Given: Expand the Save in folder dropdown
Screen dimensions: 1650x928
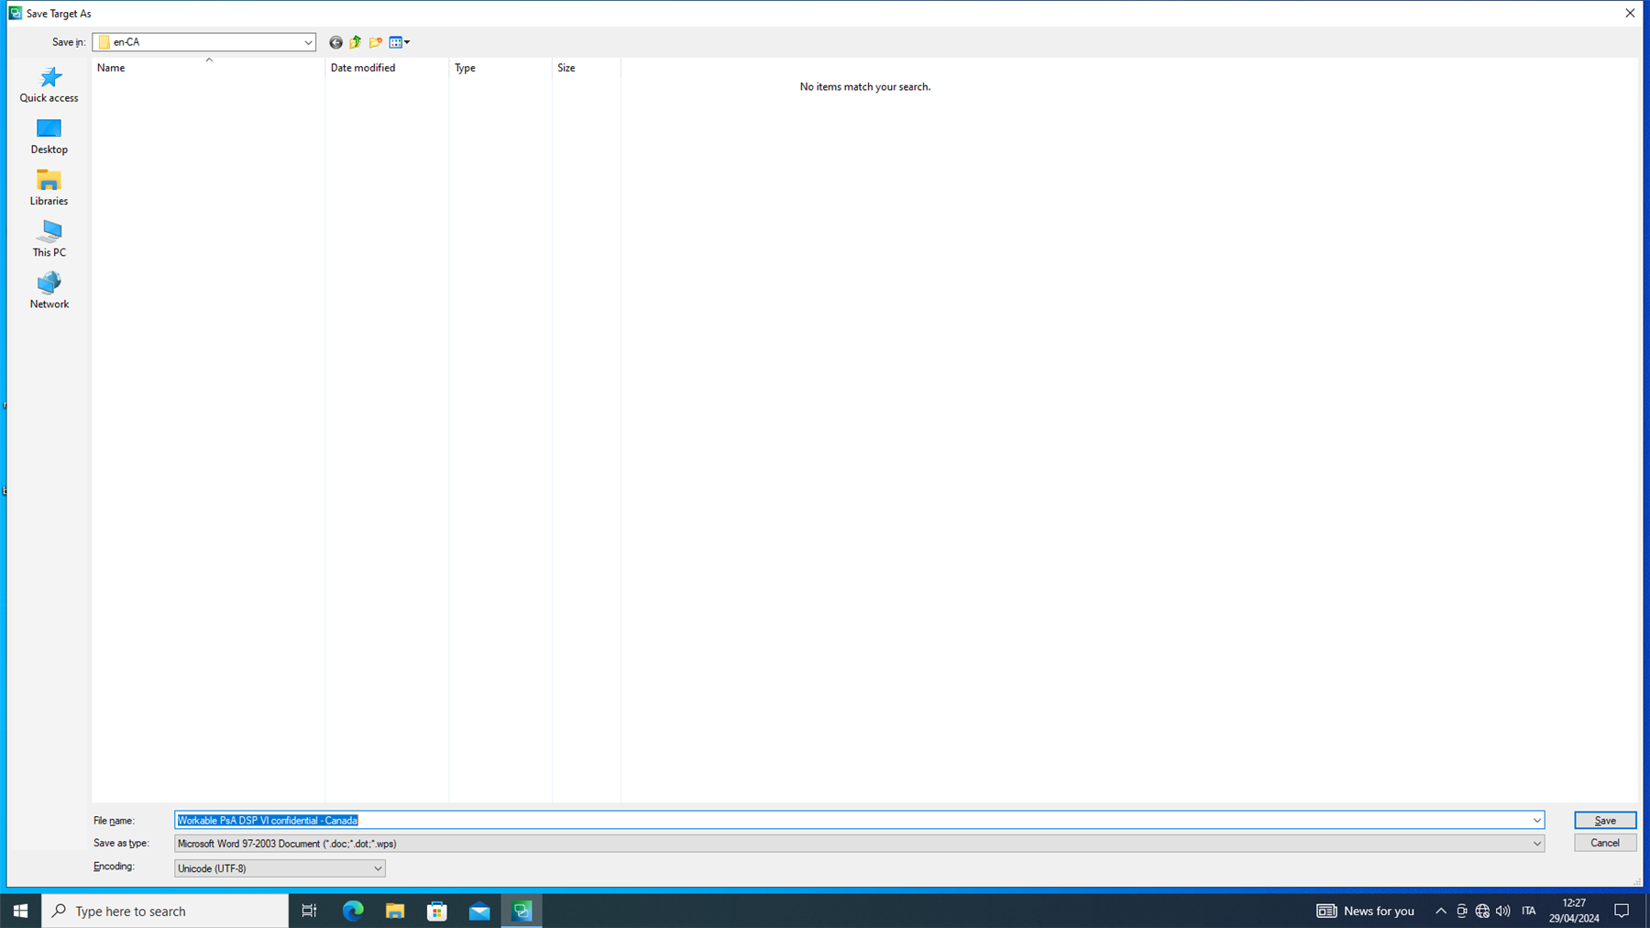Looking at the screenshot, I should tap(308, 42).
